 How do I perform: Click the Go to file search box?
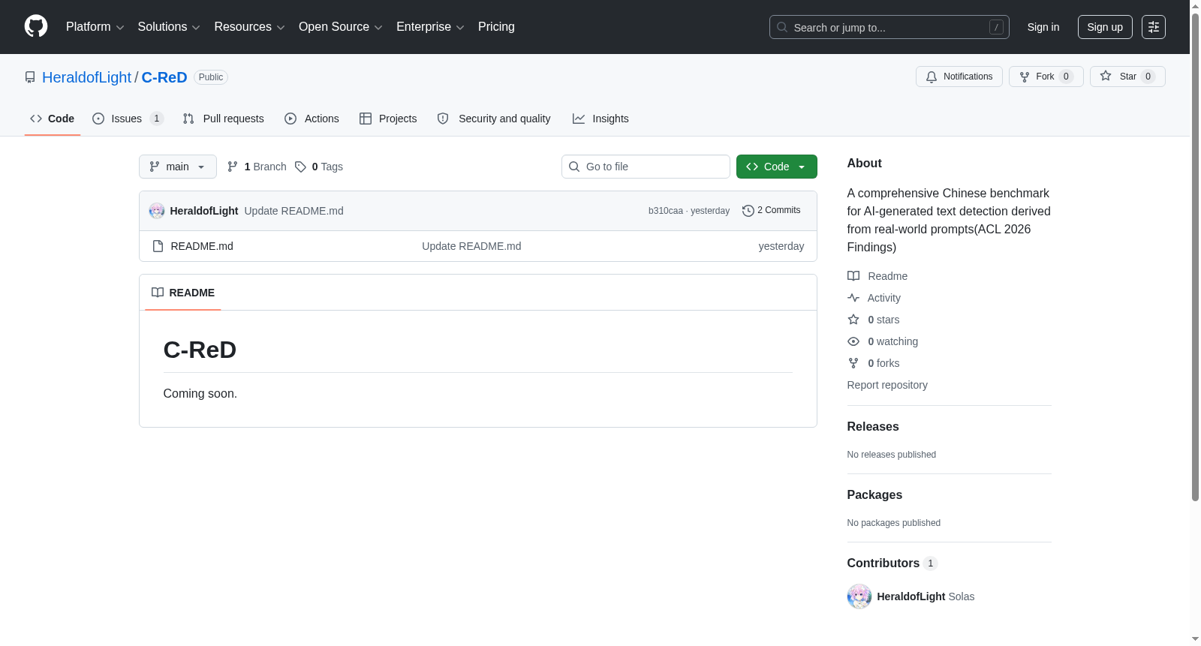point(646,167)
